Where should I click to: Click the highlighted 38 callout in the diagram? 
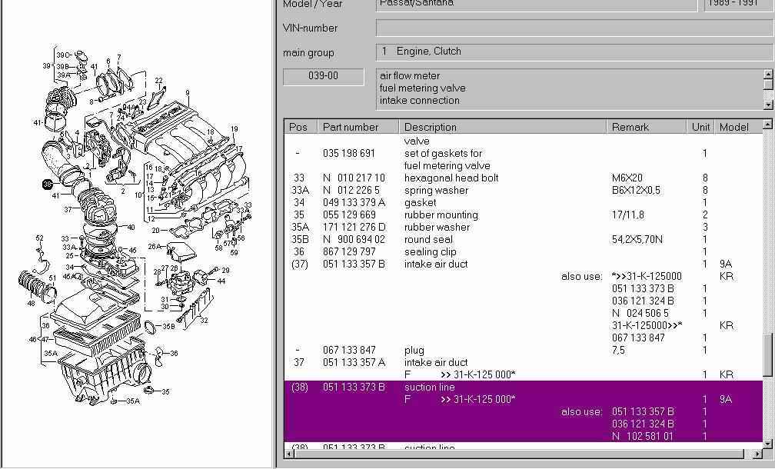(x=48, y=185)
